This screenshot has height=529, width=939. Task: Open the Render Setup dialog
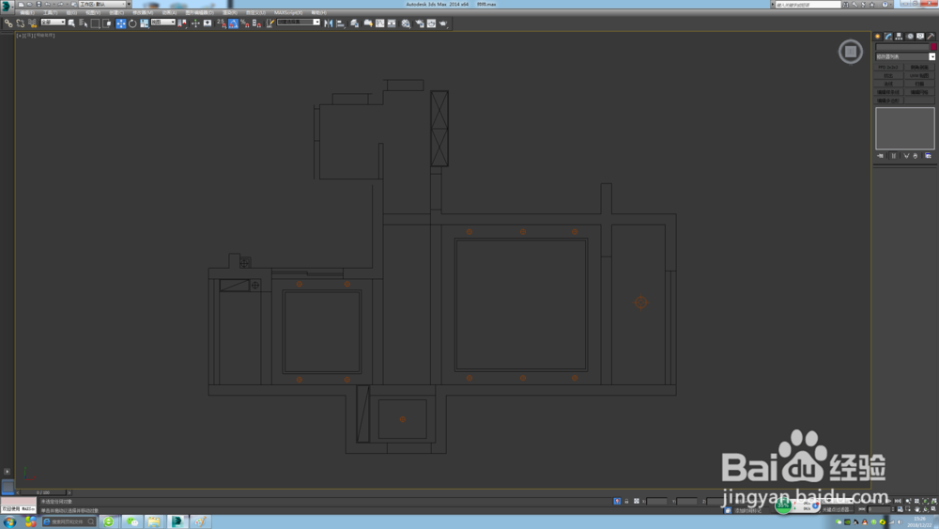coord(419,23)
